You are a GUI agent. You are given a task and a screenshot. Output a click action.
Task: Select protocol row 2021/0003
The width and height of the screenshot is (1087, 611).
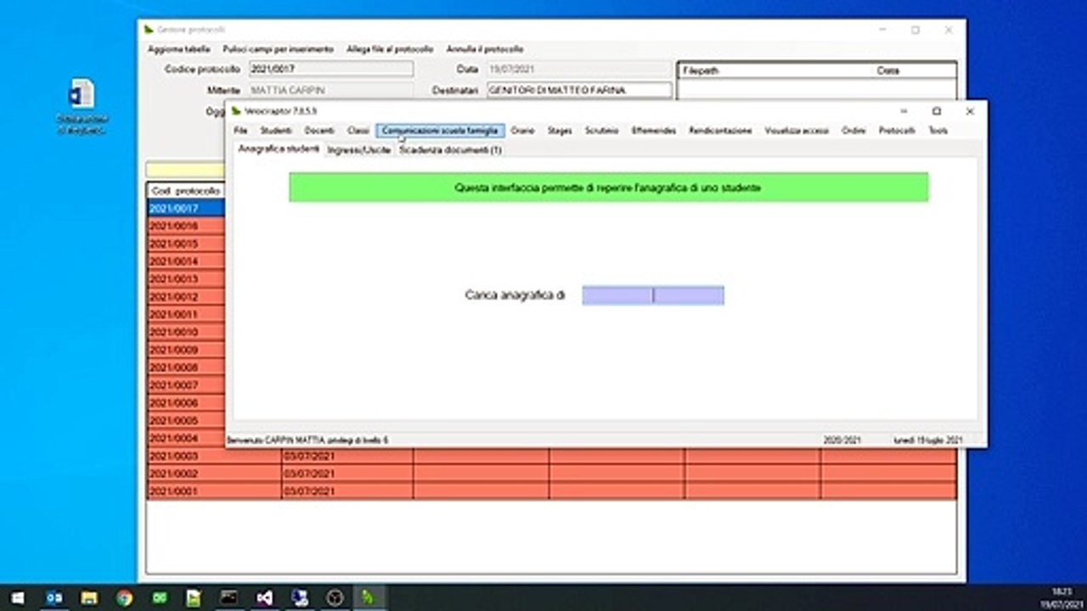[x=552, y=456]
